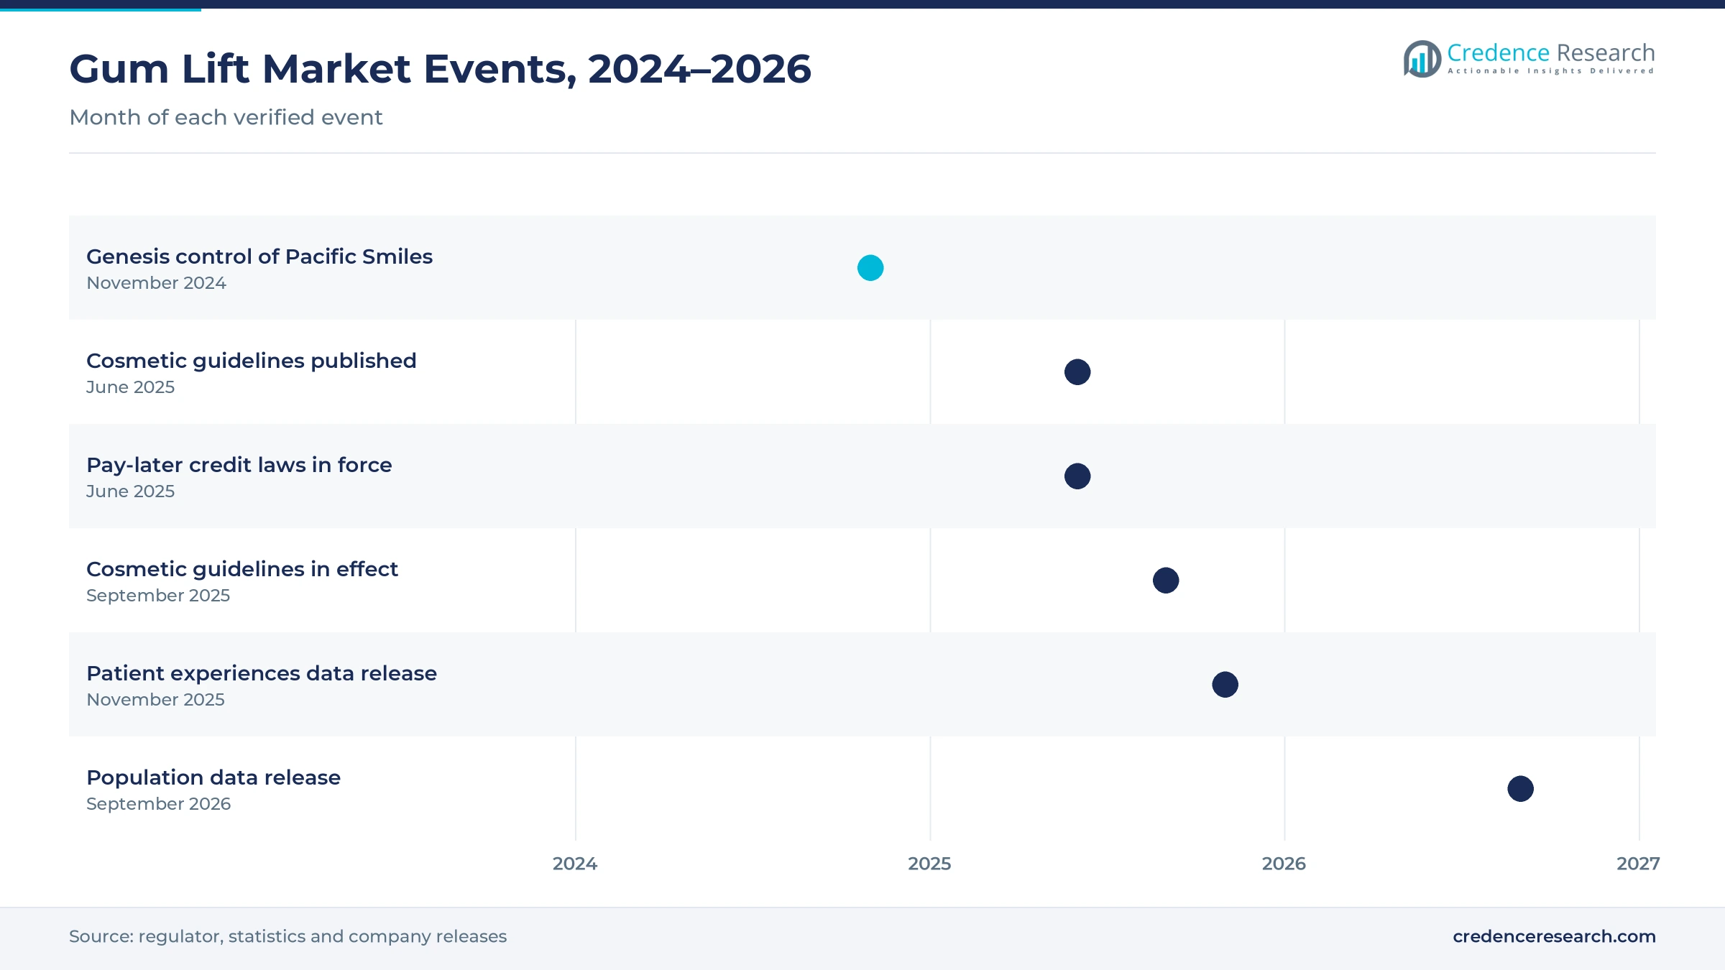Image resolution: width=1725 pixels, height=970 pixels.
Task: Click 'Patient experiences data release' label
Action: (x=262, y=673)
